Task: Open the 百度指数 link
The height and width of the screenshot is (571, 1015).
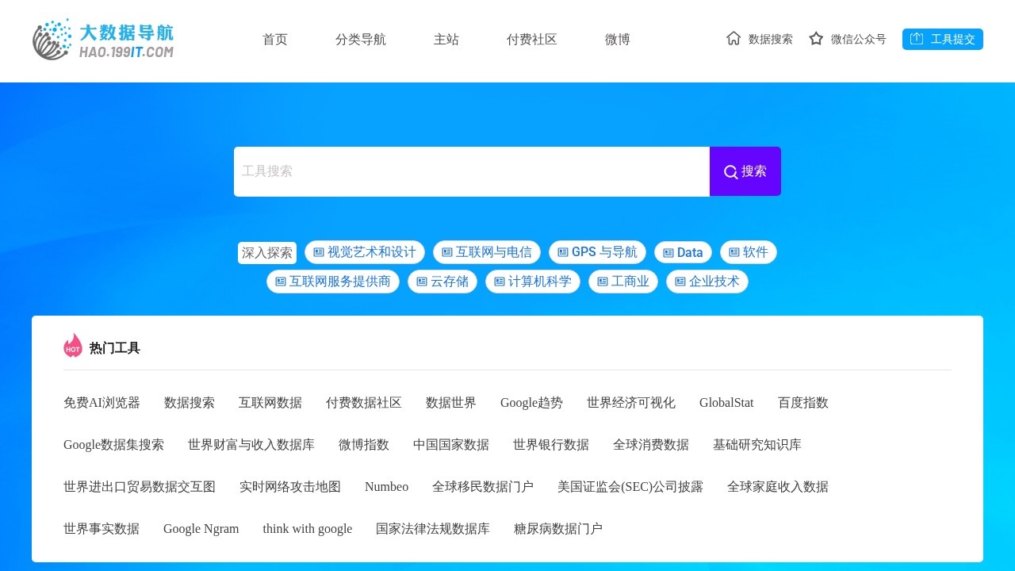Action: (803, 403)
